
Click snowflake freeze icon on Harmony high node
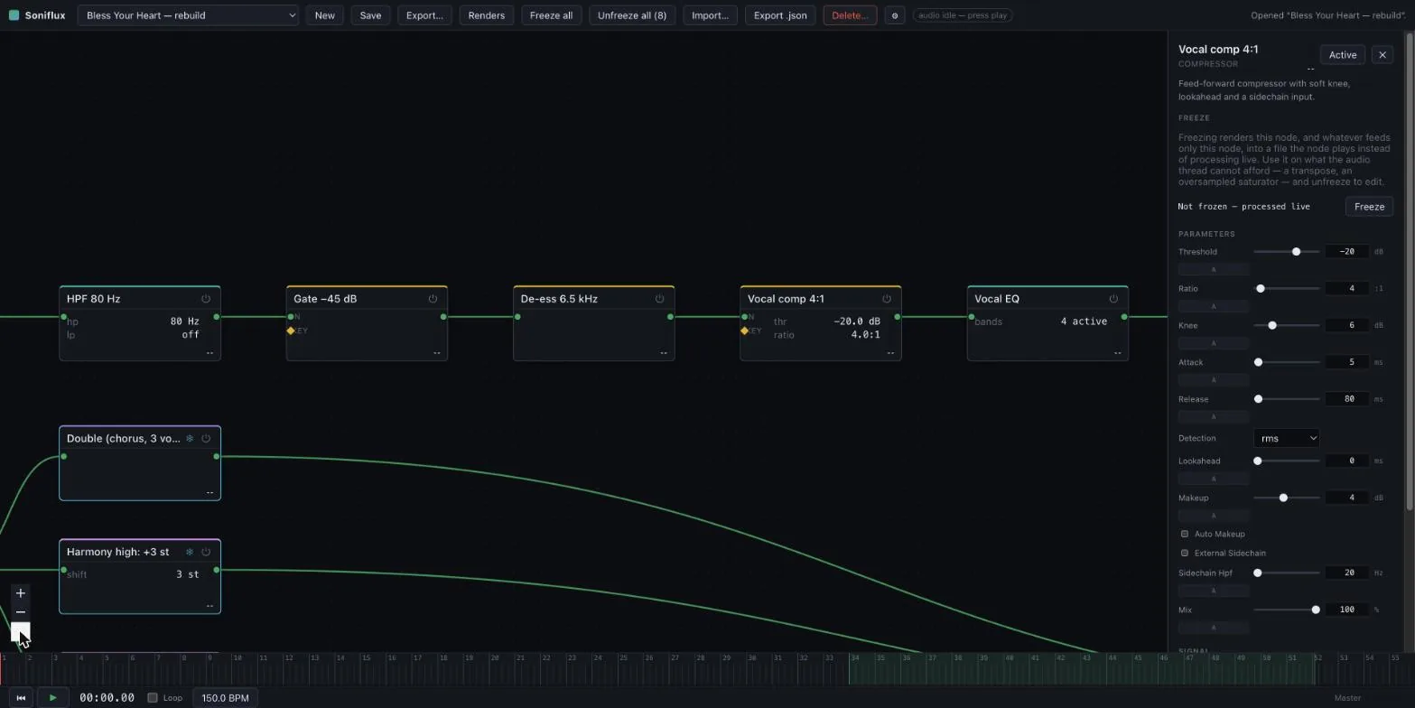tap(190, 552)
